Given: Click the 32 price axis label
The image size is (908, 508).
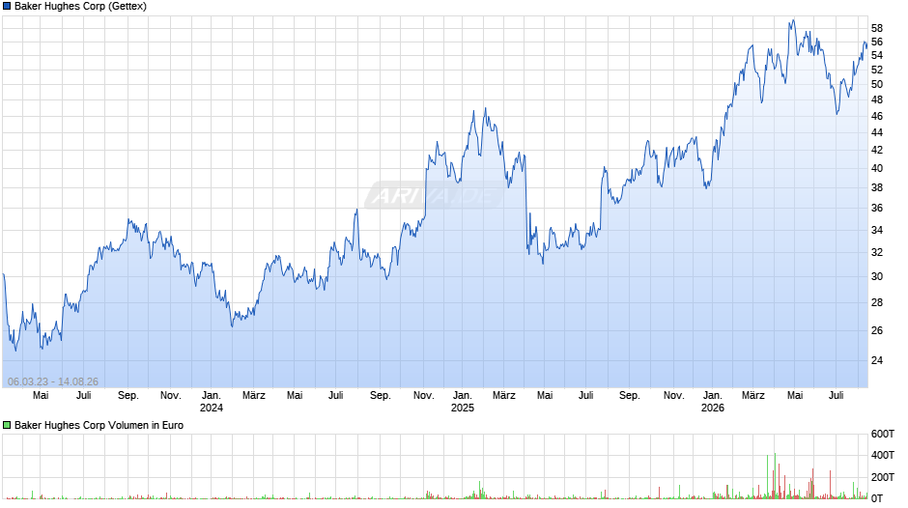Looking at the screenshot, I should pyautogui.click(x=877, y=253).
